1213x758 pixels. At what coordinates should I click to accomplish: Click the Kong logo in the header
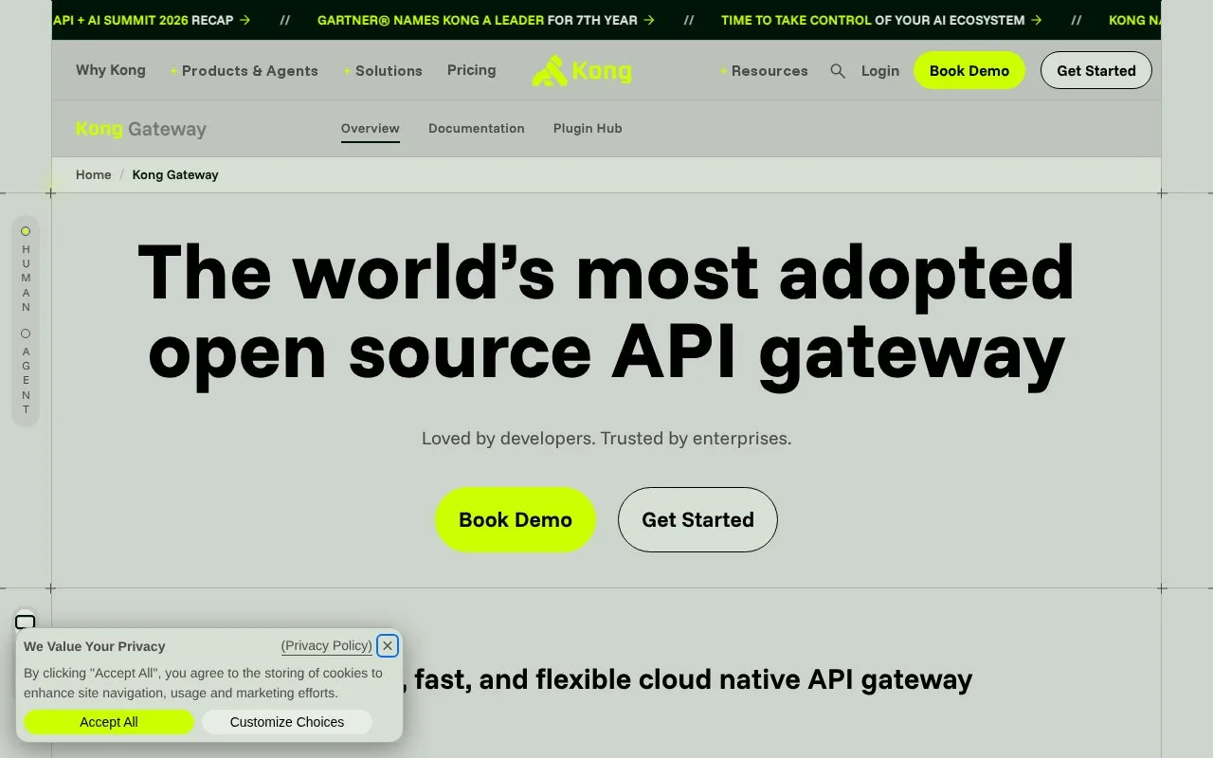coord(582,70)
